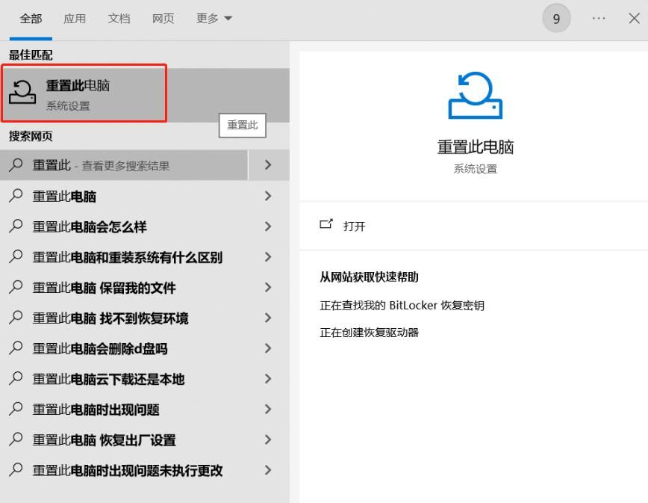Switch to the 文档 tab
Image resolution: width=648 pixels, height=503 pixels.
119,18
